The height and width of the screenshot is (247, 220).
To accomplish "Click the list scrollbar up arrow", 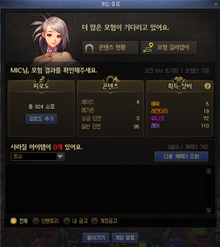I will coord(209,172).
